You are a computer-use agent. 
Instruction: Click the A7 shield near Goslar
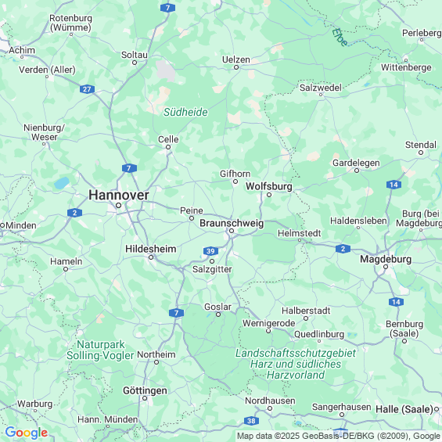177,313
